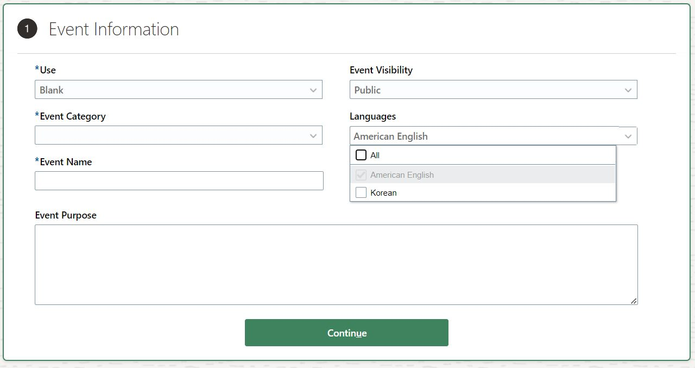The height and width of the screenshot is (368, 695).
Task: Click the Continue button
Action: 346,333
